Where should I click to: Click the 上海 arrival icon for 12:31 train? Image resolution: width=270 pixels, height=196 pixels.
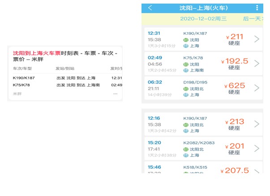click(x=186, y=46)
